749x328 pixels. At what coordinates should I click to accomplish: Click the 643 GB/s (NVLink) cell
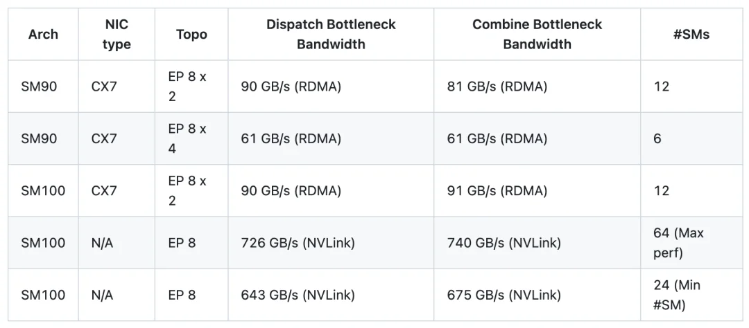[298, 295]
